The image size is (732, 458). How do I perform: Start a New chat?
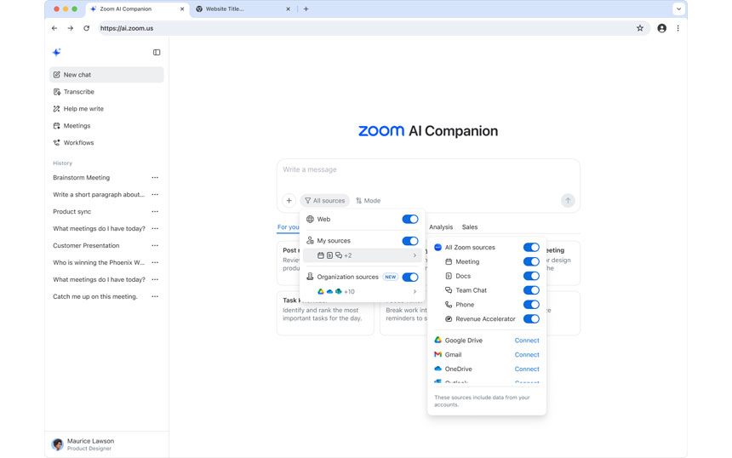coord(106,75)
